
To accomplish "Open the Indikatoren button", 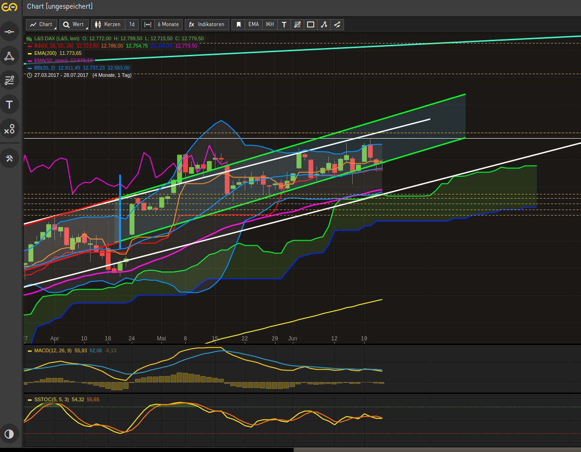I will (x=206, y=25).
